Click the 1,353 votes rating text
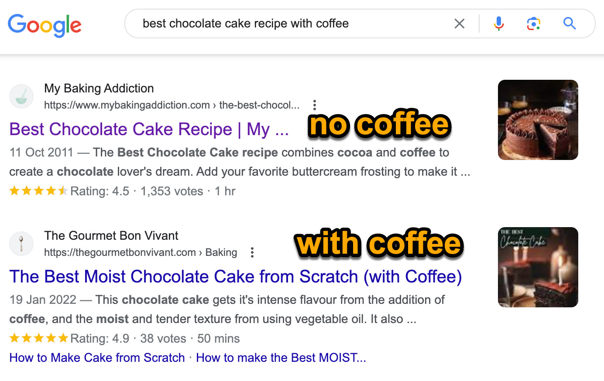This screenshot has height=381, width=604. [x=171, y=190]
